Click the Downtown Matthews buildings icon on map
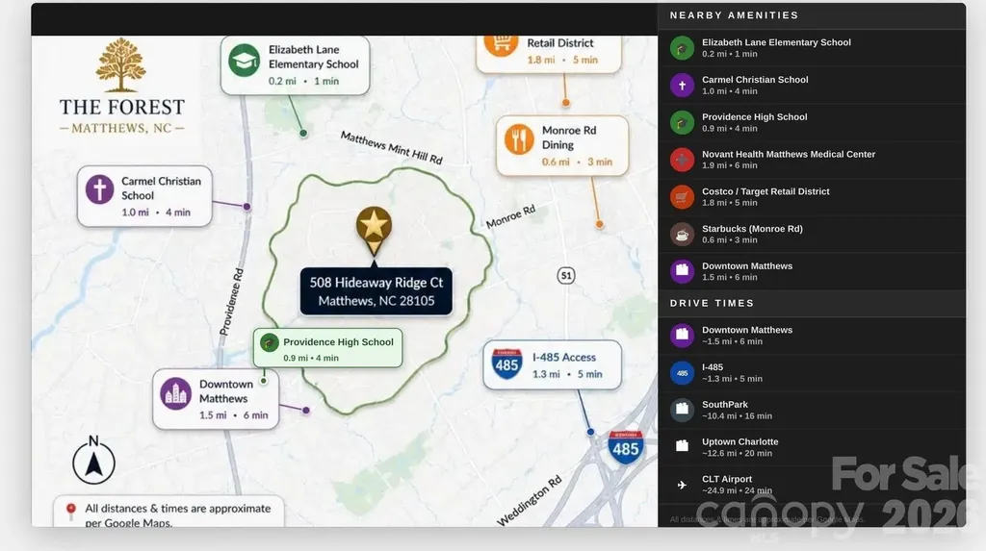The image size is (986, 551). pos(175,393)
